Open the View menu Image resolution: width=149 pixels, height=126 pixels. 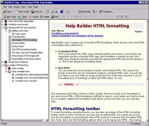pyautogui.click(x=23, y=7)
